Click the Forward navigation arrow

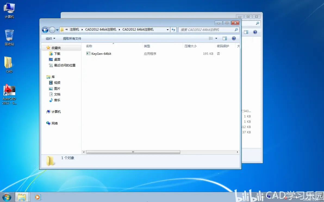[x=52, y=30]
